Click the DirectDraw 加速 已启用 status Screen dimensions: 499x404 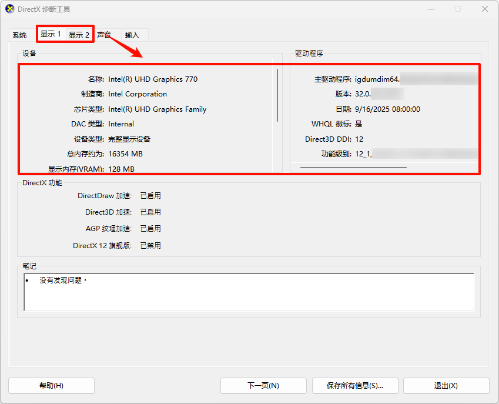click(x=150, y=196)
